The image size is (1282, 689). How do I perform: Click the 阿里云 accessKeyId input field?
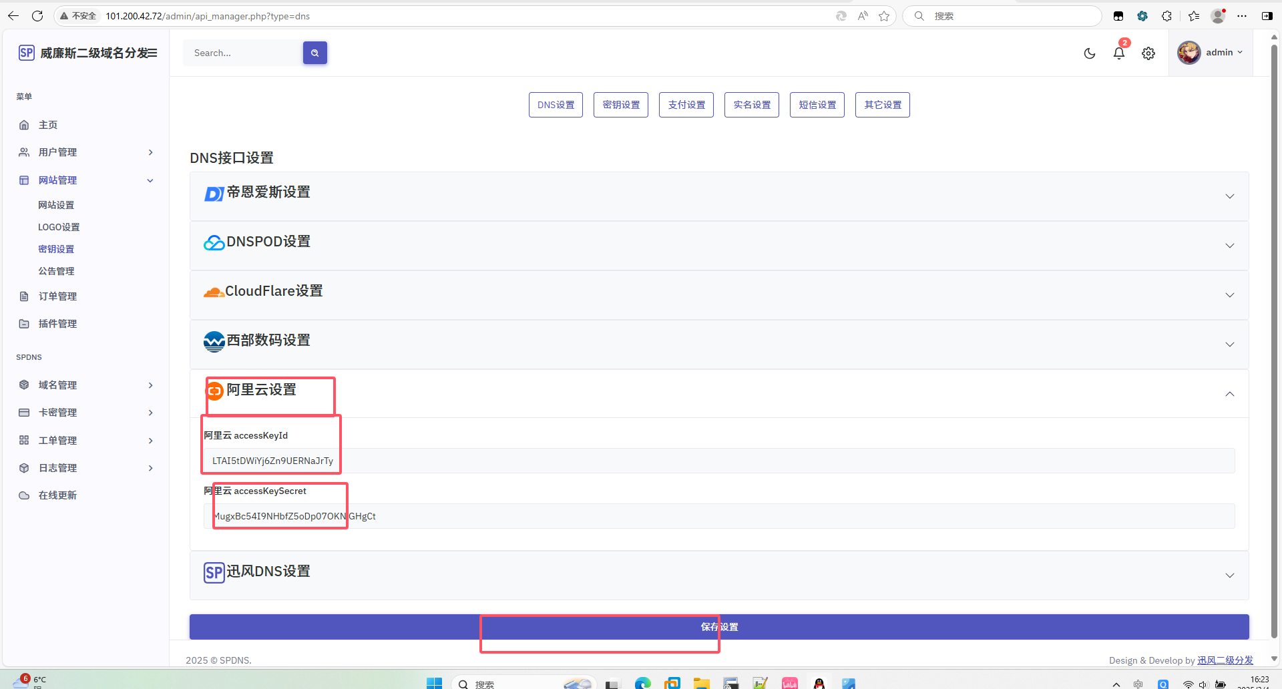point(718,461)
